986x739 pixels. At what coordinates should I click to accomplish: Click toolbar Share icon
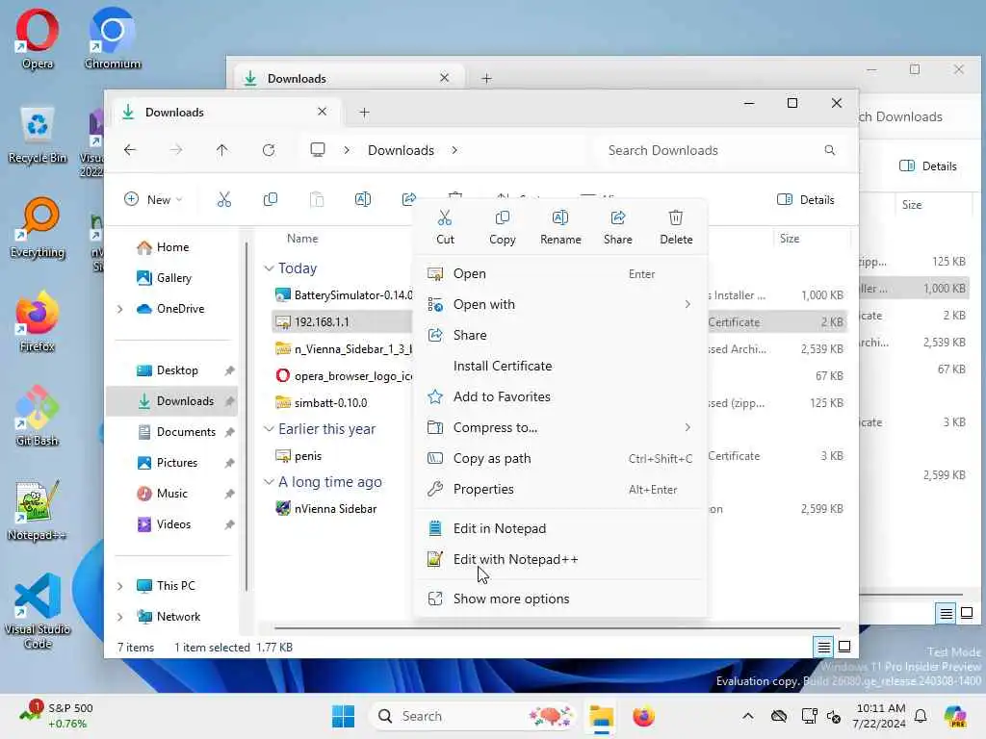[408, 199]
